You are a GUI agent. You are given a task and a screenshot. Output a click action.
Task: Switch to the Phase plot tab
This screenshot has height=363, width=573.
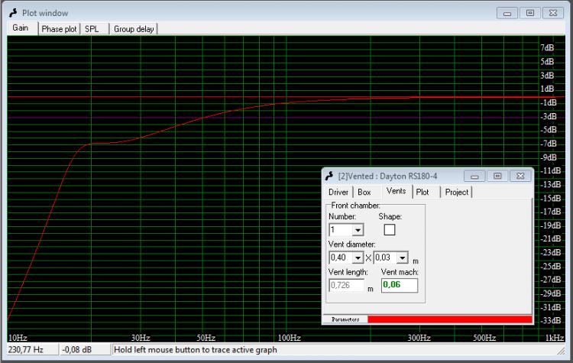point(59,29)
